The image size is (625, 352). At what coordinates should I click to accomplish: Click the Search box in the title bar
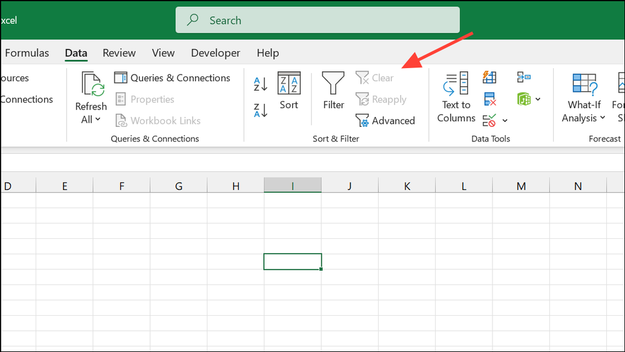[x=317, y=20]
